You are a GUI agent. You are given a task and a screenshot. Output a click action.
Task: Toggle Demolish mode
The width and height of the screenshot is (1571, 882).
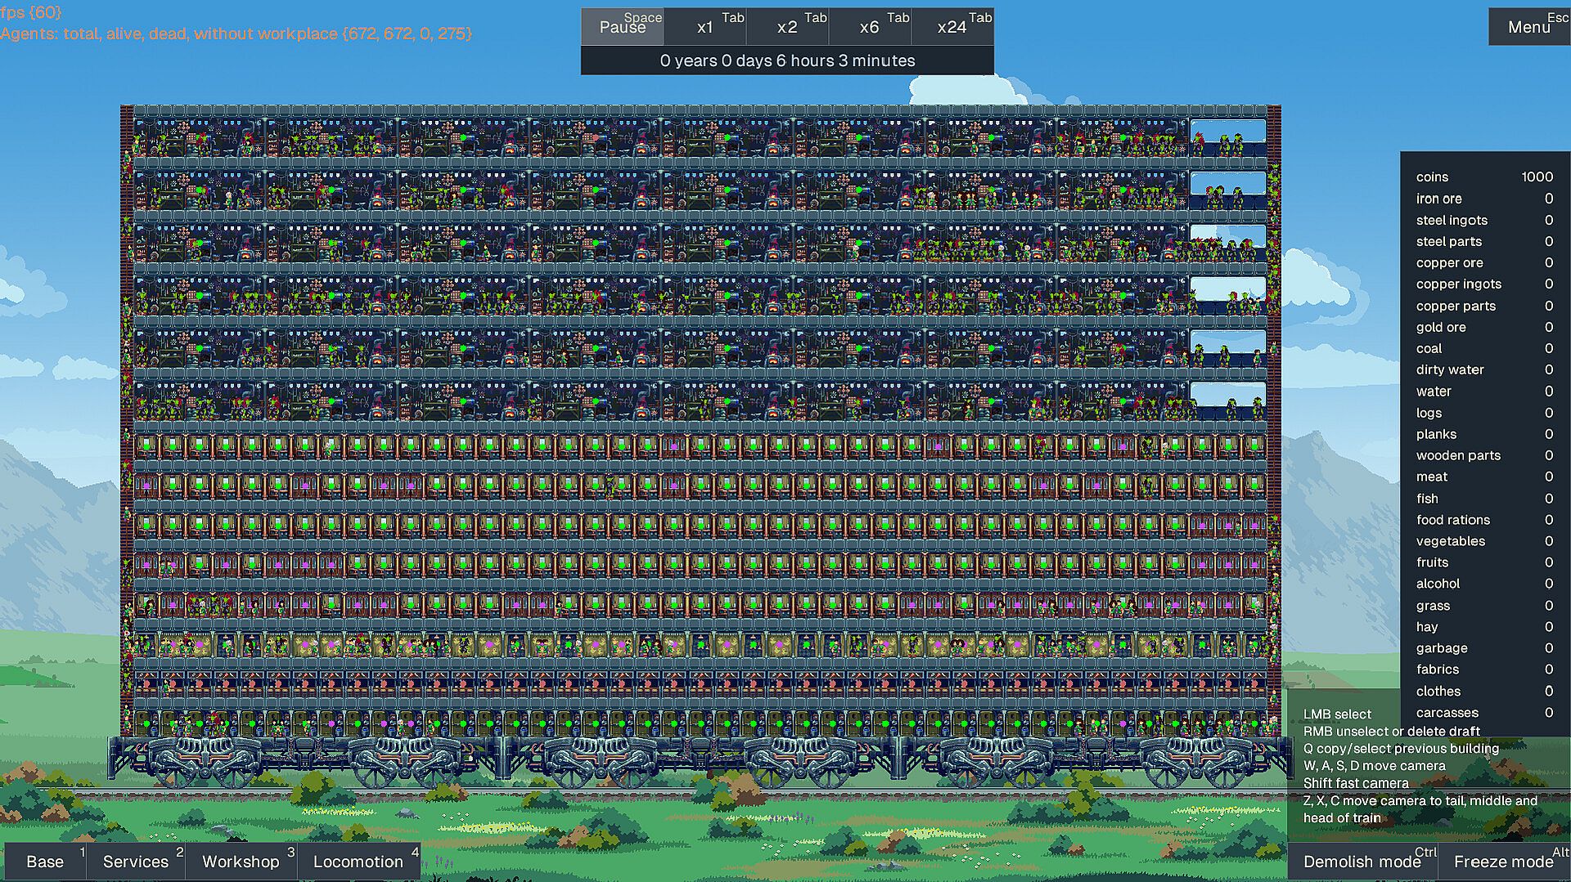pyautogui.click(x=1362, y=862)
